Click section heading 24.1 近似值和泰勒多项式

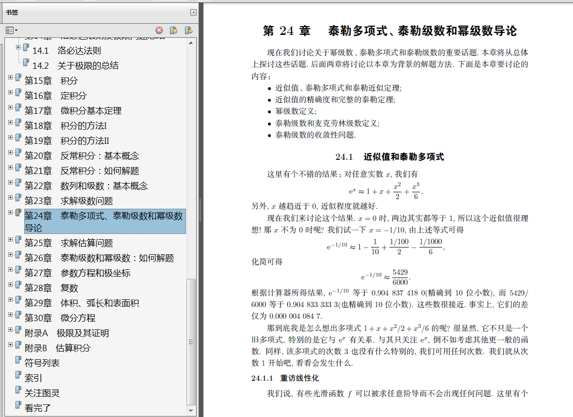(389, 157)
